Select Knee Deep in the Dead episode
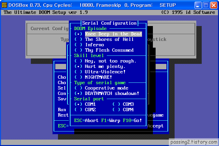219x146 pixels. 108,34
